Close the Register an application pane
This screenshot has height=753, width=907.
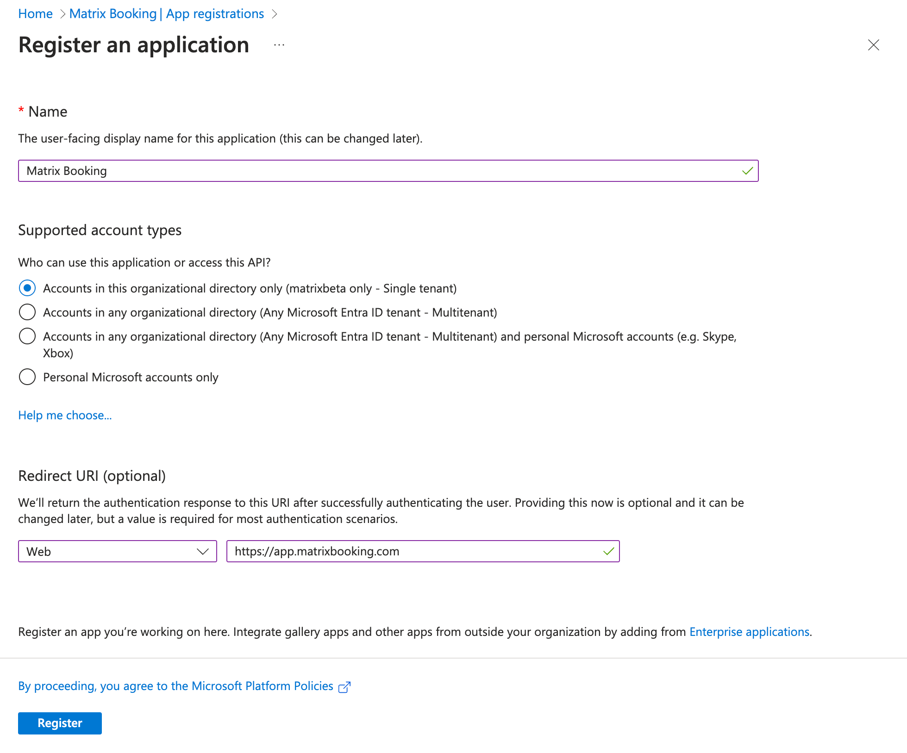874,45
